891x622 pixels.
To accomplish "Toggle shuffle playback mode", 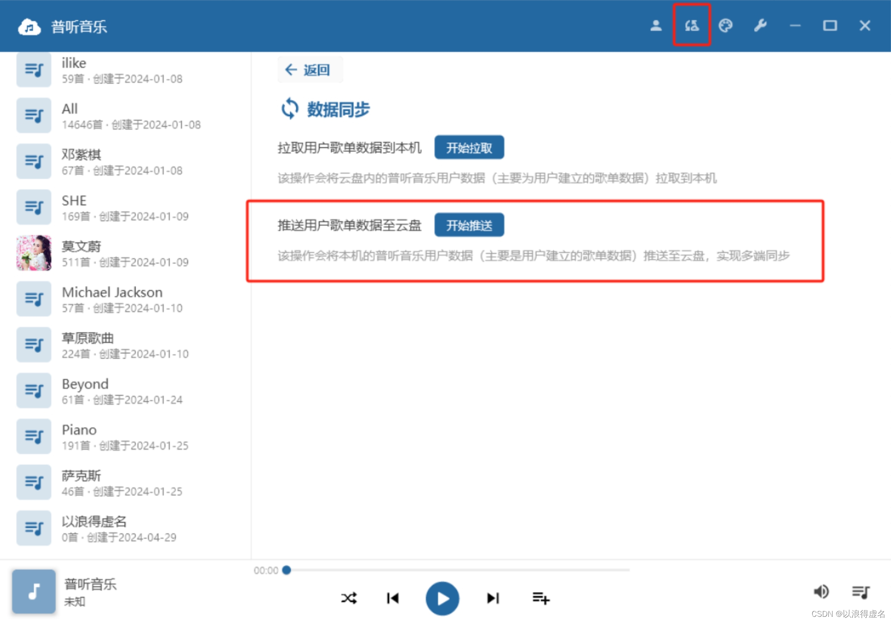I will click(x=349, y=598).
